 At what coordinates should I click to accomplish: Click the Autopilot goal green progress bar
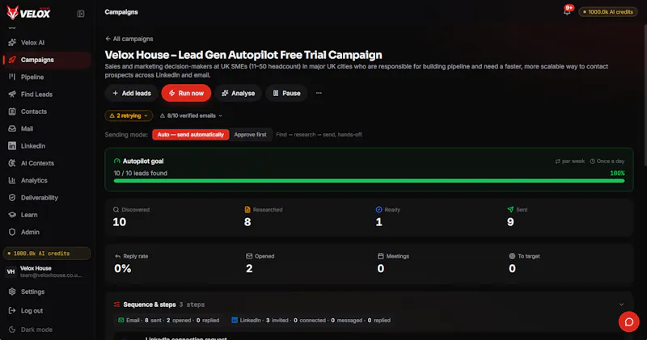(x=369, y=181)
